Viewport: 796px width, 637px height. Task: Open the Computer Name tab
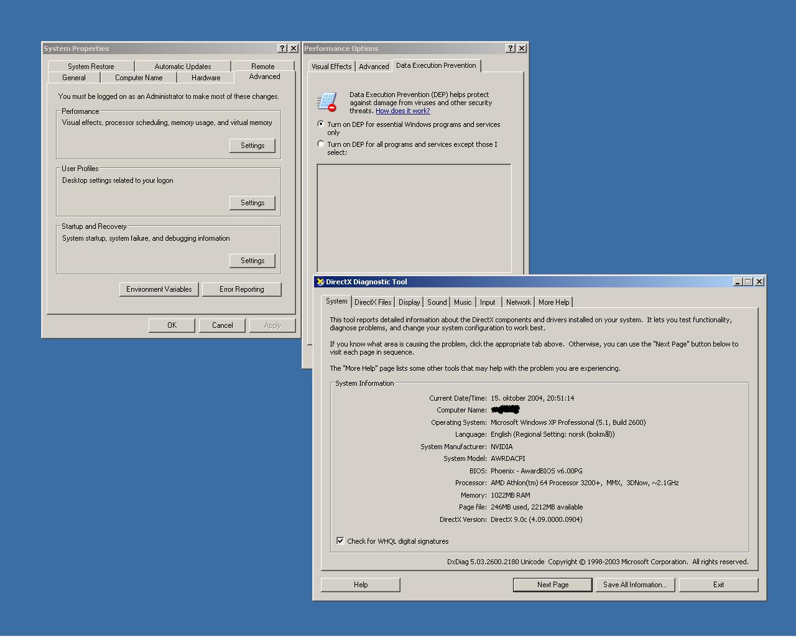[139, 78]
